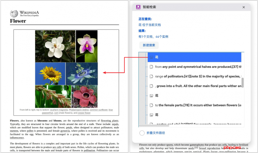
Task: Click image icon of second 花 result
Action: coord(151,96)
